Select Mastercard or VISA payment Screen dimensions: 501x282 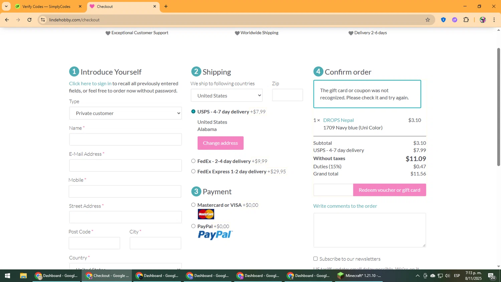[193, 205]
